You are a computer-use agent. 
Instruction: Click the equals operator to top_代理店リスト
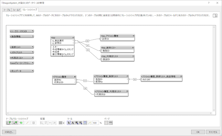[x=88, y=50]
